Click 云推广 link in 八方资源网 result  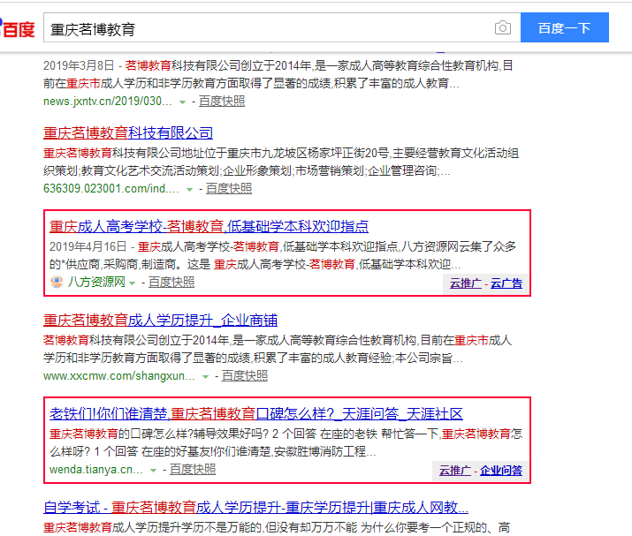pyautogui.click(x=466, y=283)
